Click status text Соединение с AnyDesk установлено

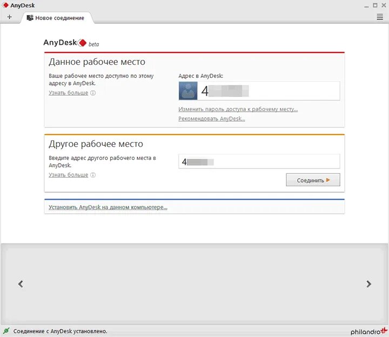61,331
